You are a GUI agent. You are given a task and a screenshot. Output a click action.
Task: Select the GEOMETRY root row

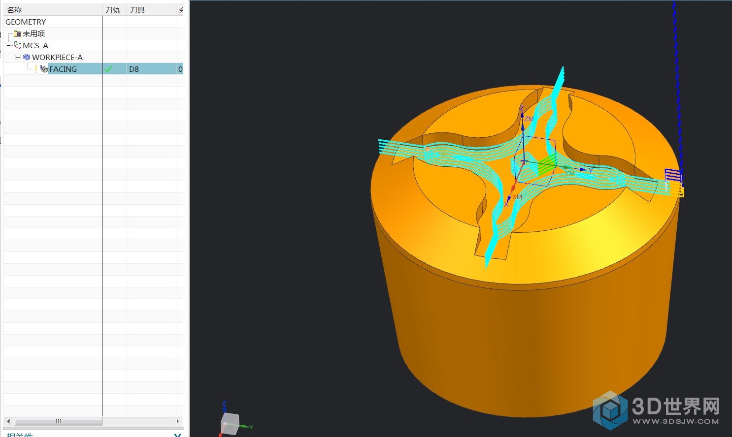[x=94, y=22]
